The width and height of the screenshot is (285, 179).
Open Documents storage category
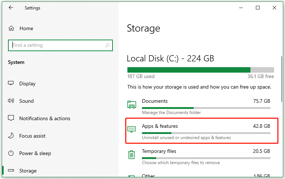[199, 107]
